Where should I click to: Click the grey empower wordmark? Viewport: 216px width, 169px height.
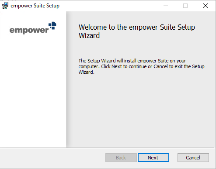(x=29, y=30)
